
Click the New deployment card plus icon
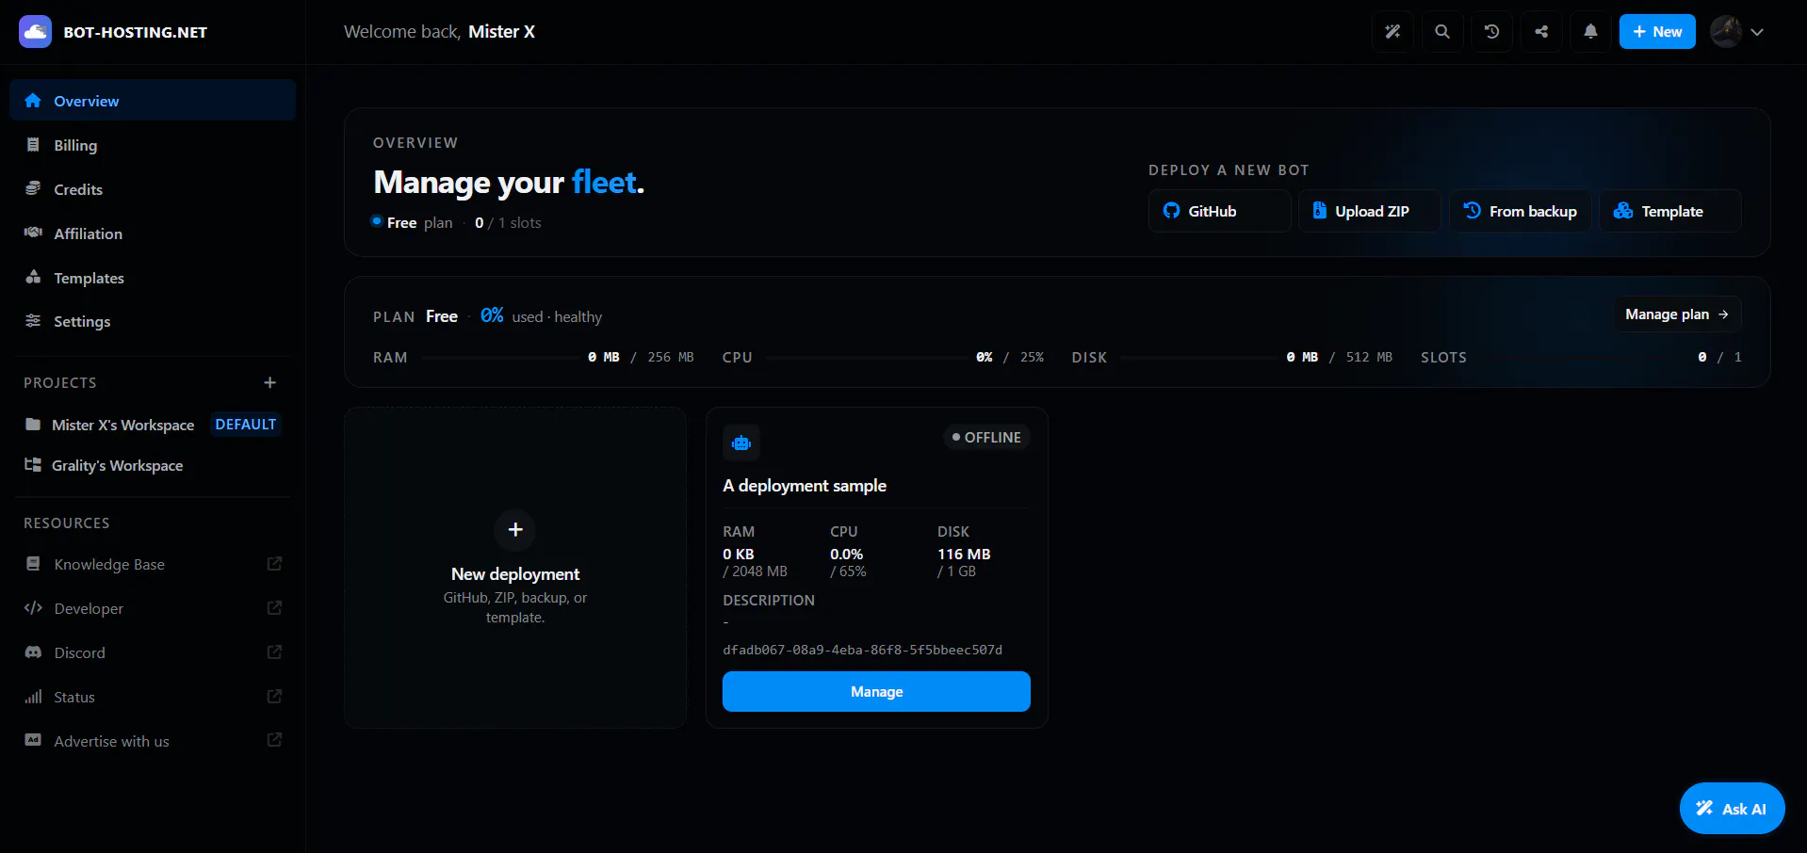515,530
